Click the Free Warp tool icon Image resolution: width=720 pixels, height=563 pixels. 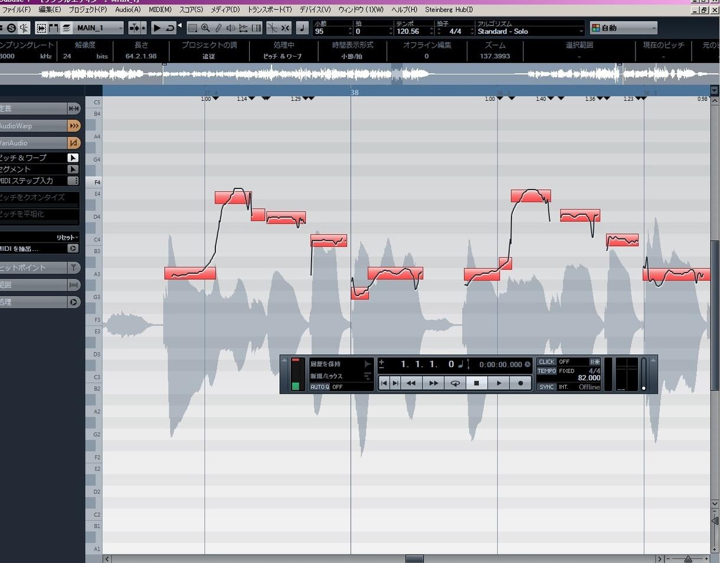point(244,28)
